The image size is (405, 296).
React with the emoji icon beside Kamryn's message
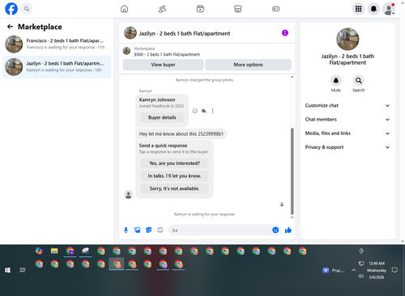click(194, 111)
